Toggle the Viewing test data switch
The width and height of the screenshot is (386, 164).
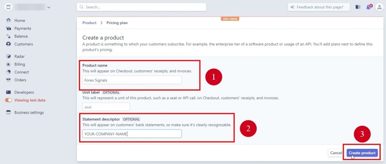[x=8, y=100]
